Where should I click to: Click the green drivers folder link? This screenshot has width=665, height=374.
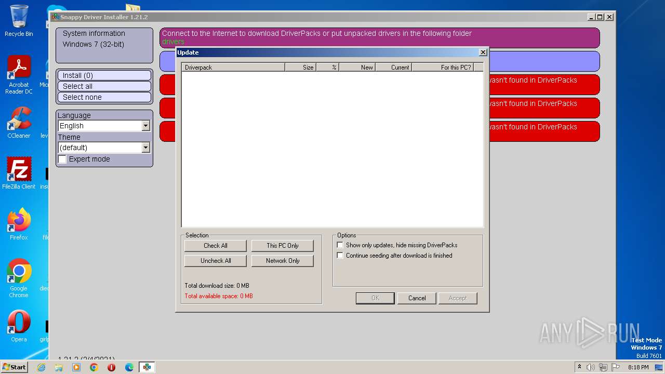(173, 42)
